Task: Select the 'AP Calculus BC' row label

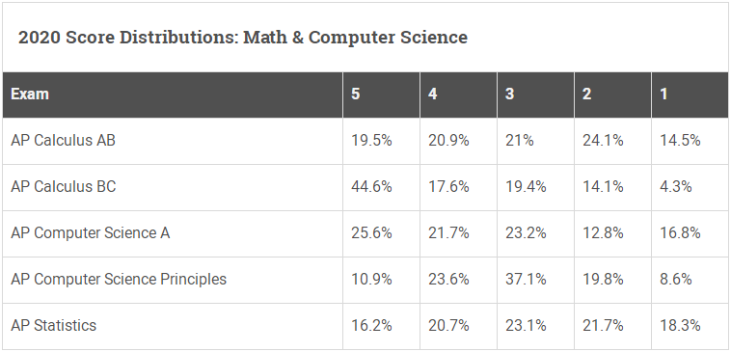Action: (x=64, y=186)
